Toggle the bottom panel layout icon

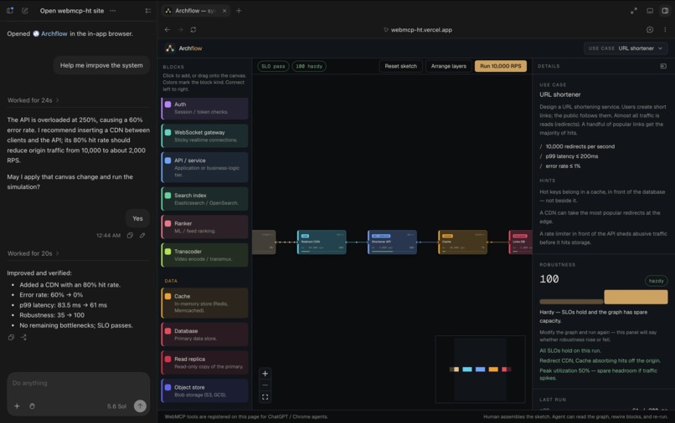point(650,11)
